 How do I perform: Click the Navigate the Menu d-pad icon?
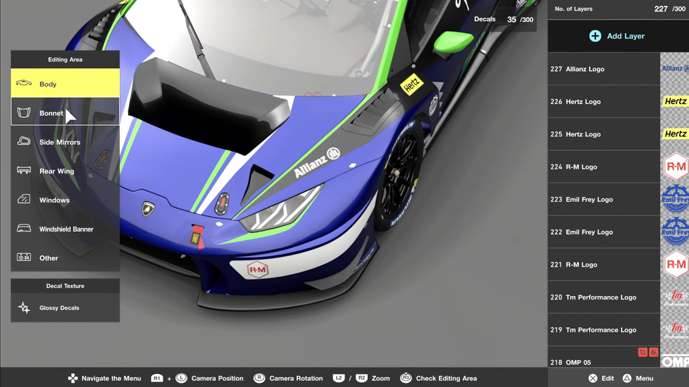click(73, 378)
